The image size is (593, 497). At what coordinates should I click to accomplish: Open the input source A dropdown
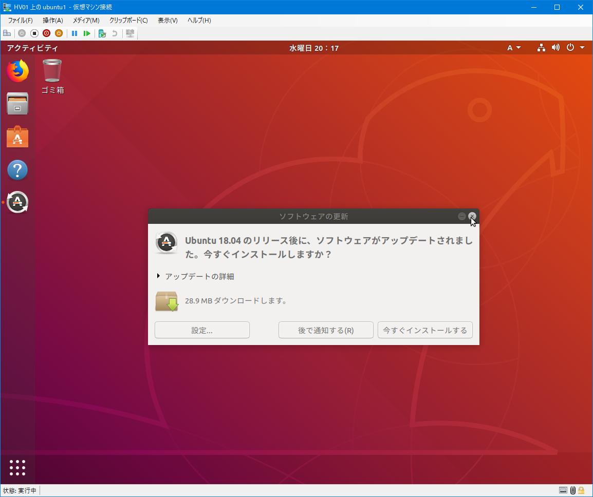click(513, 47)
